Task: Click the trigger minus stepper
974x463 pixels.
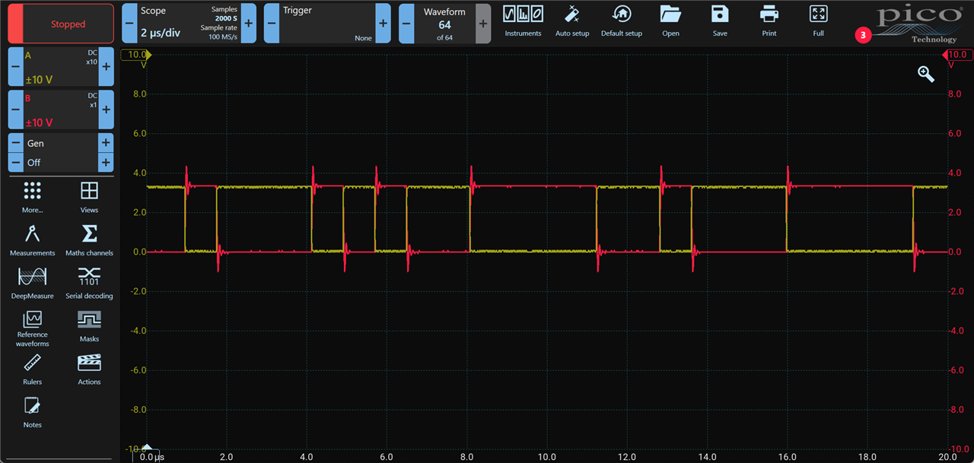Action: (x=272, y=24)
